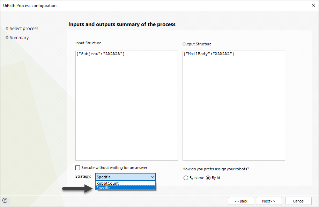Choose Specific from the Strategy list
The height and width of the screenshot is (207, 319).
point(125,188)
